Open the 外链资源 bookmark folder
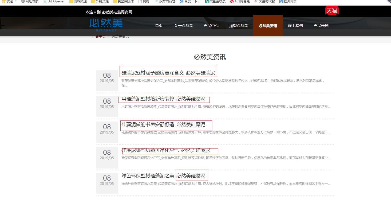The width and height of the screenshot is (391, 203). (x=100, y=1)
